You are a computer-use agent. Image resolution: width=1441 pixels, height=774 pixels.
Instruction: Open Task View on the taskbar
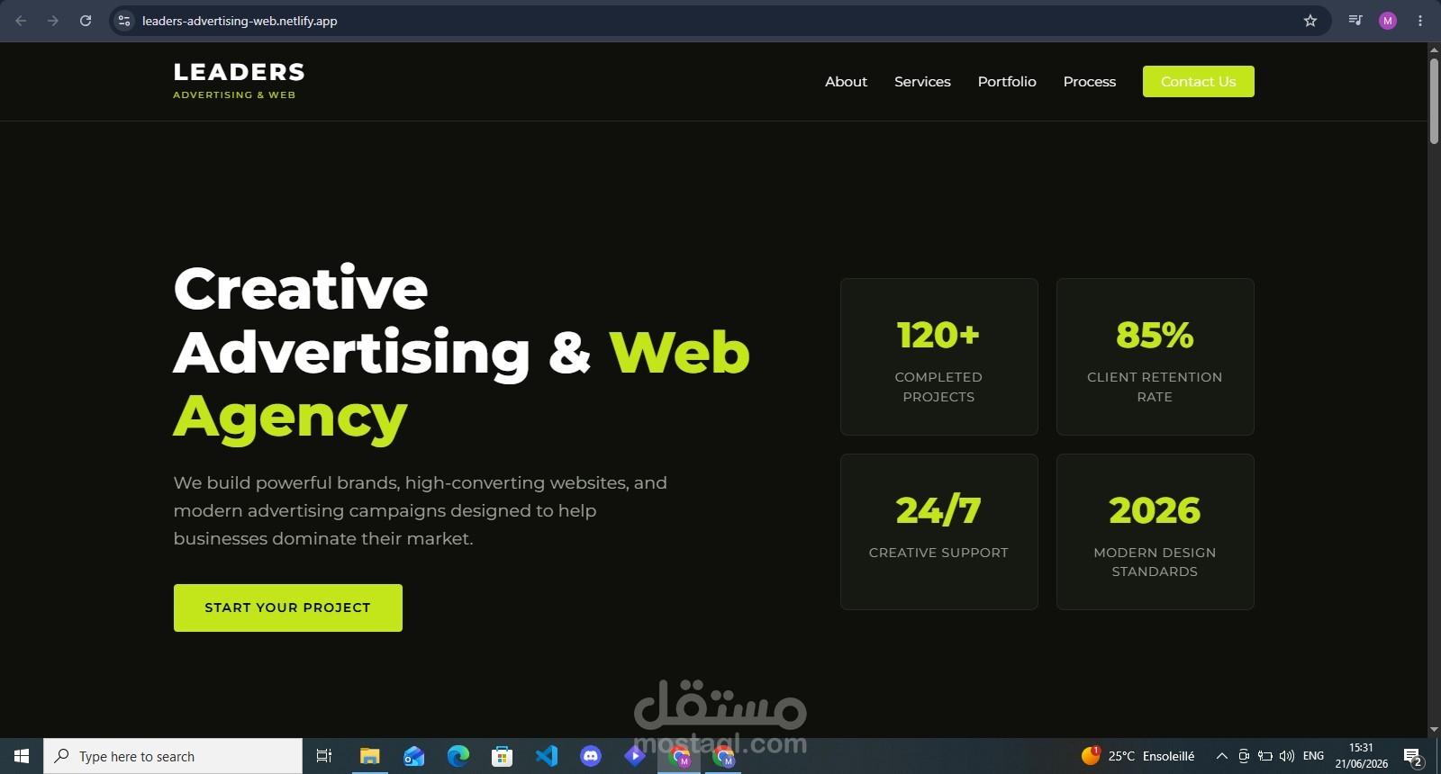click(324, 756)
